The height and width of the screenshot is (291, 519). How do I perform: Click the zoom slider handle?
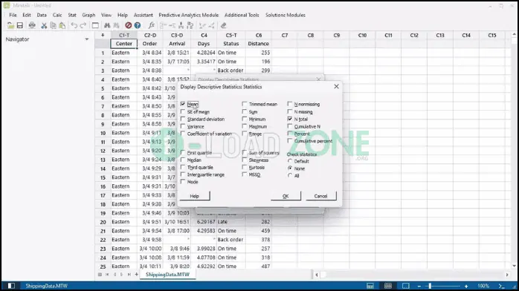(x=430, y=286)
